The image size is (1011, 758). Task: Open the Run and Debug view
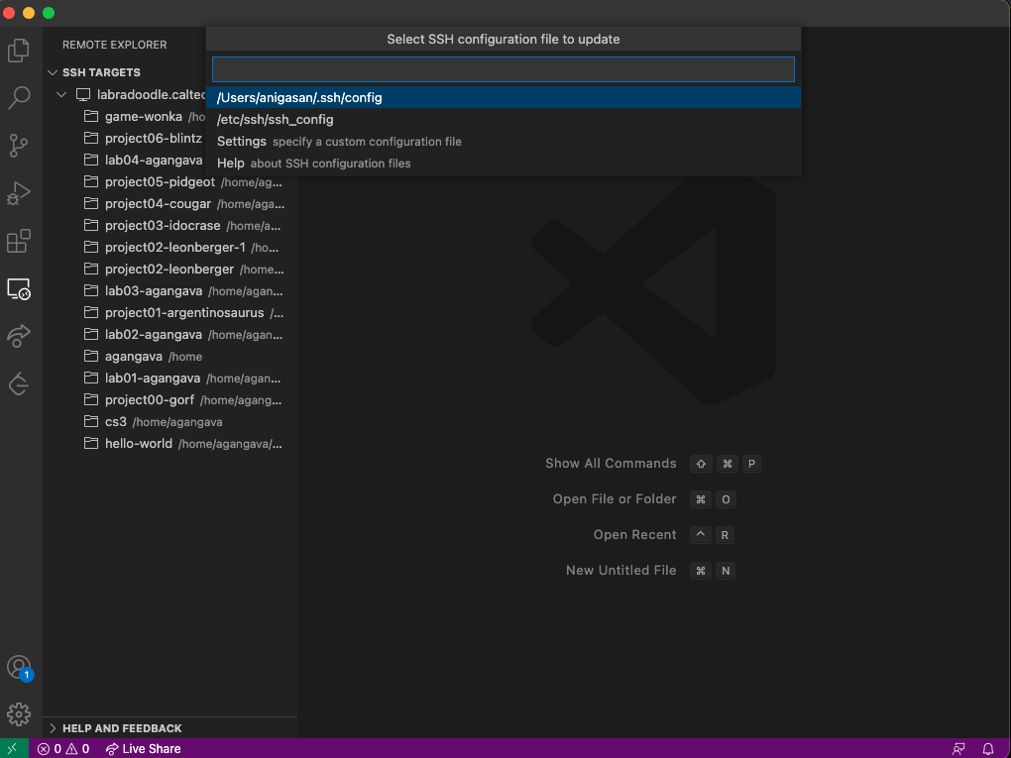click(x=19, y=193)
